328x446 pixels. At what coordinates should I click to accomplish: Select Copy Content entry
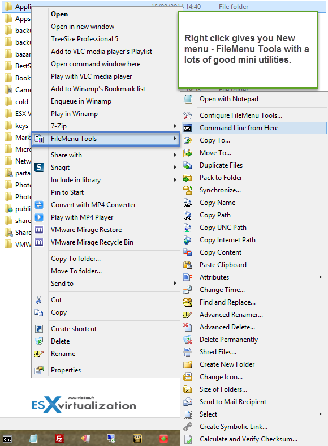pos(221,252)
